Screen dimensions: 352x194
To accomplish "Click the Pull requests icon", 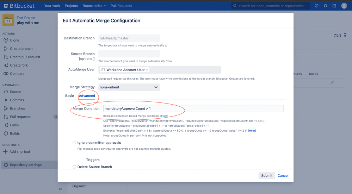I will (x=6, y=117).
